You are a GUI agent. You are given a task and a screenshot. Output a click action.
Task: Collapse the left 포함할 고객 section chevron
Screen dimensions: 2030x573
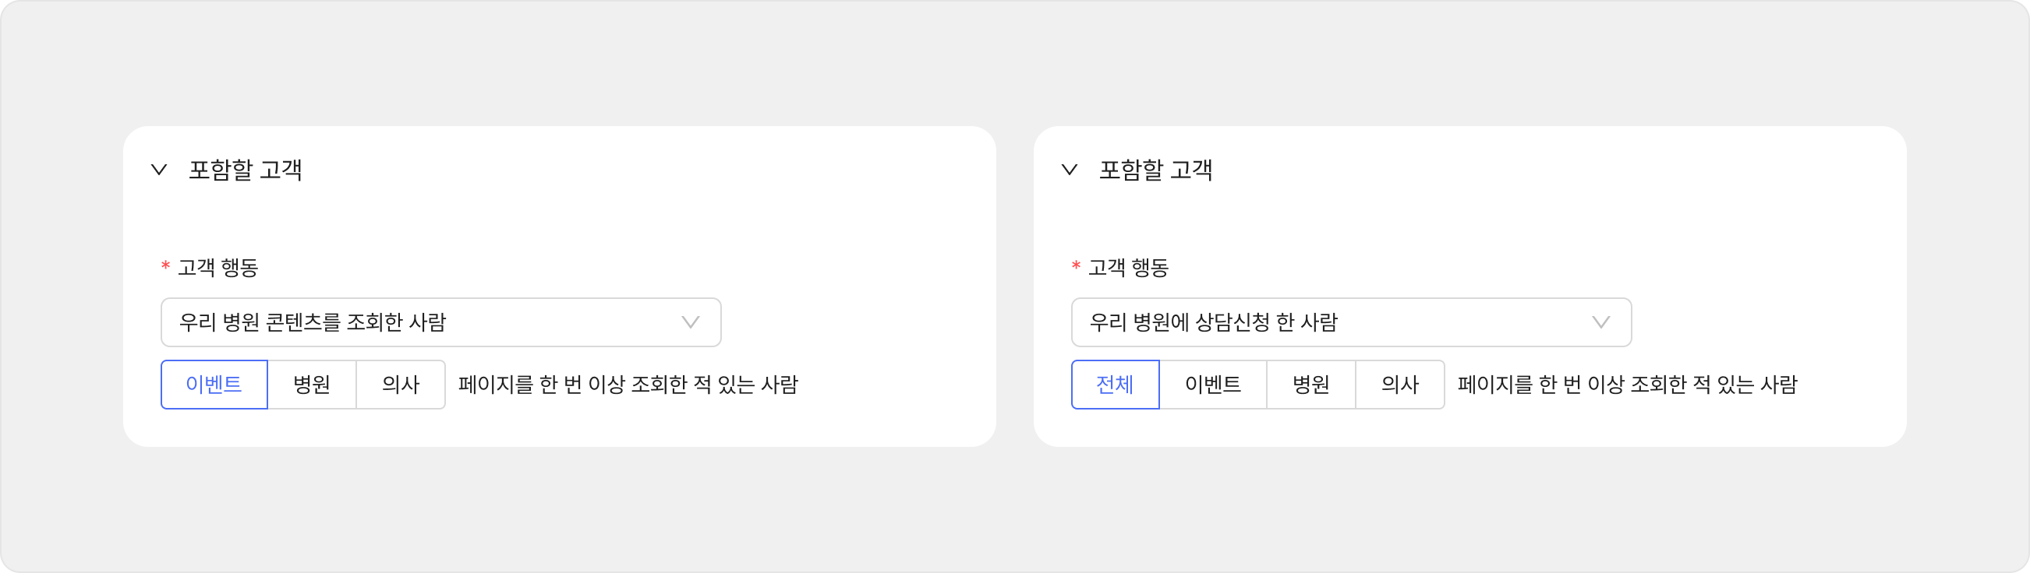[159, 169]
